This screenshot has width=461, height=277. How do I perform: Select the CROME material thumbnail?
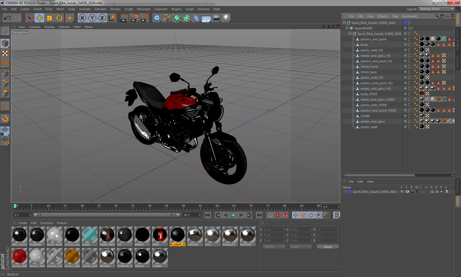(195, 236)
